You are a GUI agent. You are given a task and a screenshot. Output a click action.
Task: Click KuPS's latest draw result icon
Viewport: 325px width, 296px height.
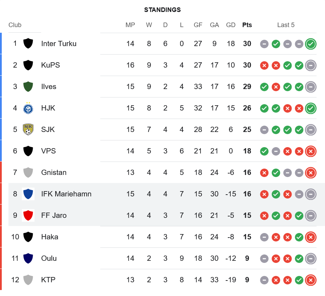[311, 65]
